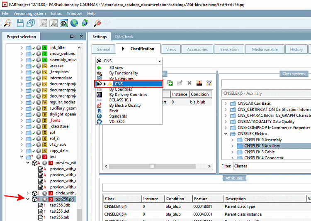This screenshot has width=311, height=221.
Task: Select By Functionality in the list
Action: coord(124,73)
